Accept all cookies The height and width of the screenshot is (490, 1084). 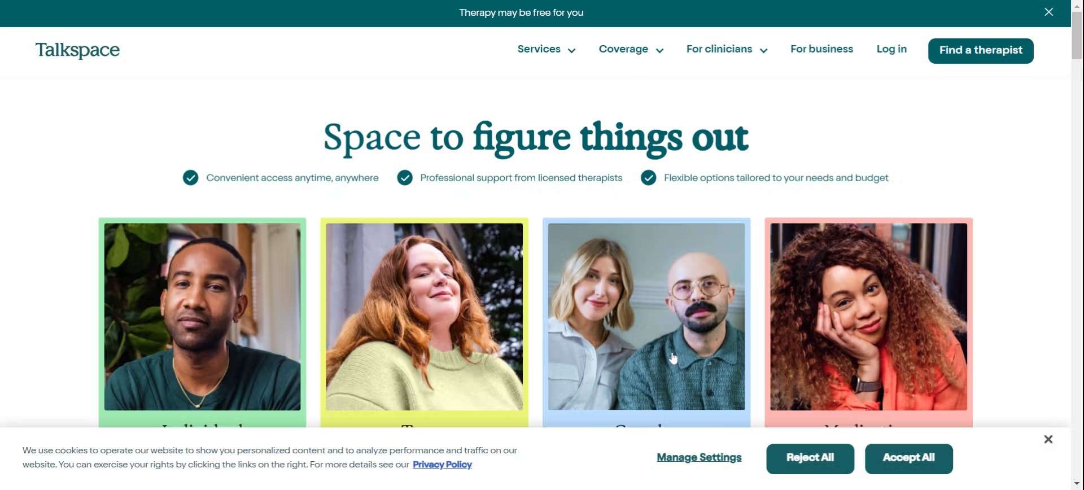[x=909, y=458]
